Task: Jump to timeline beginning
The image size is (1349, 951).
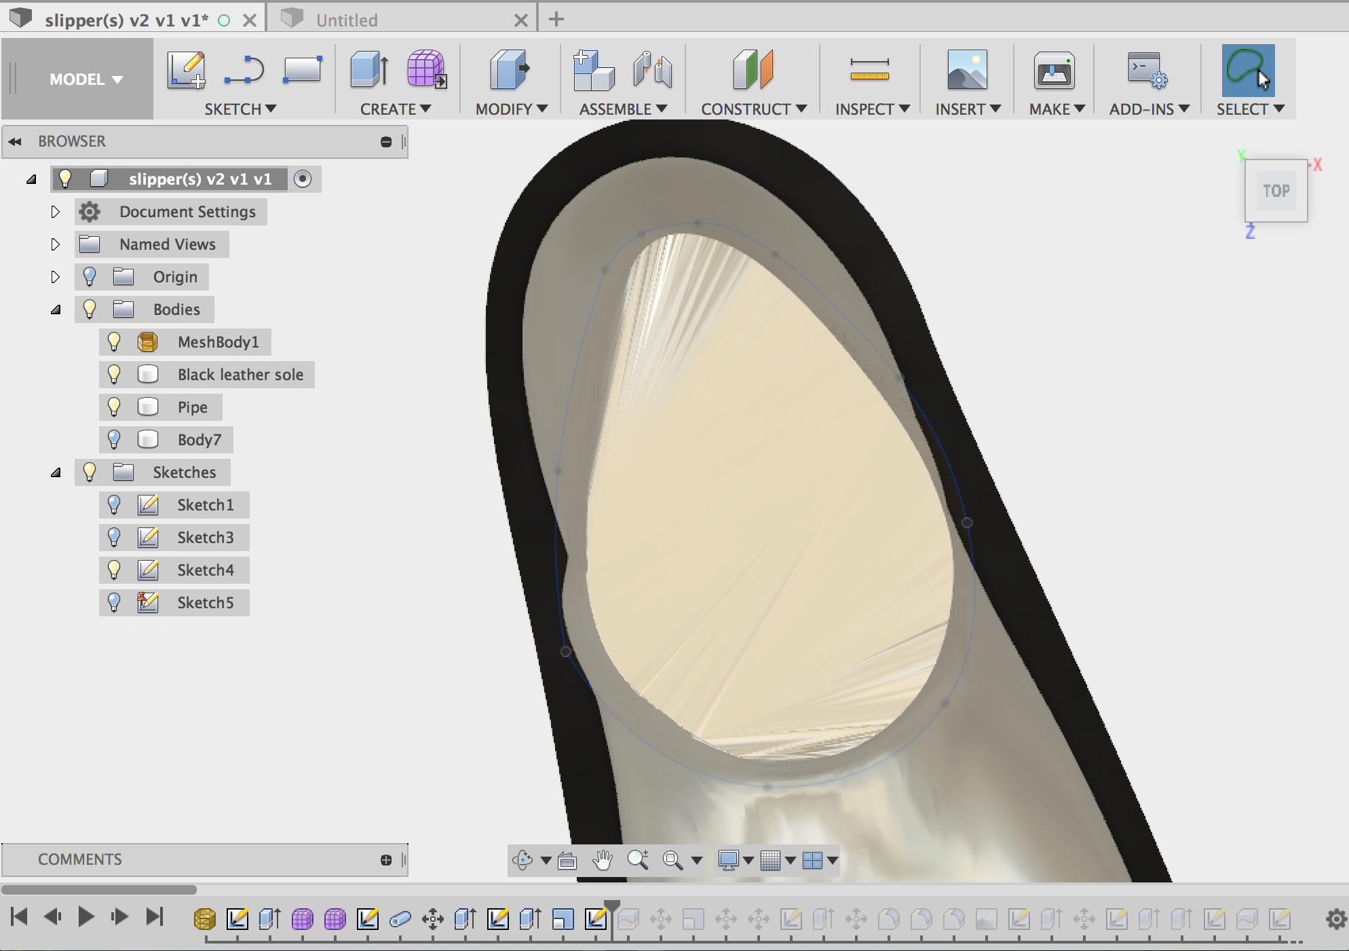Action: (20, 917)
